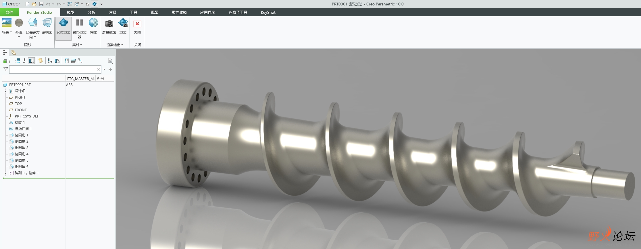Switch to the 模型 tab
Image resolution: width=641 pixels, height=249 pixels.
click(x=71, y=12)
